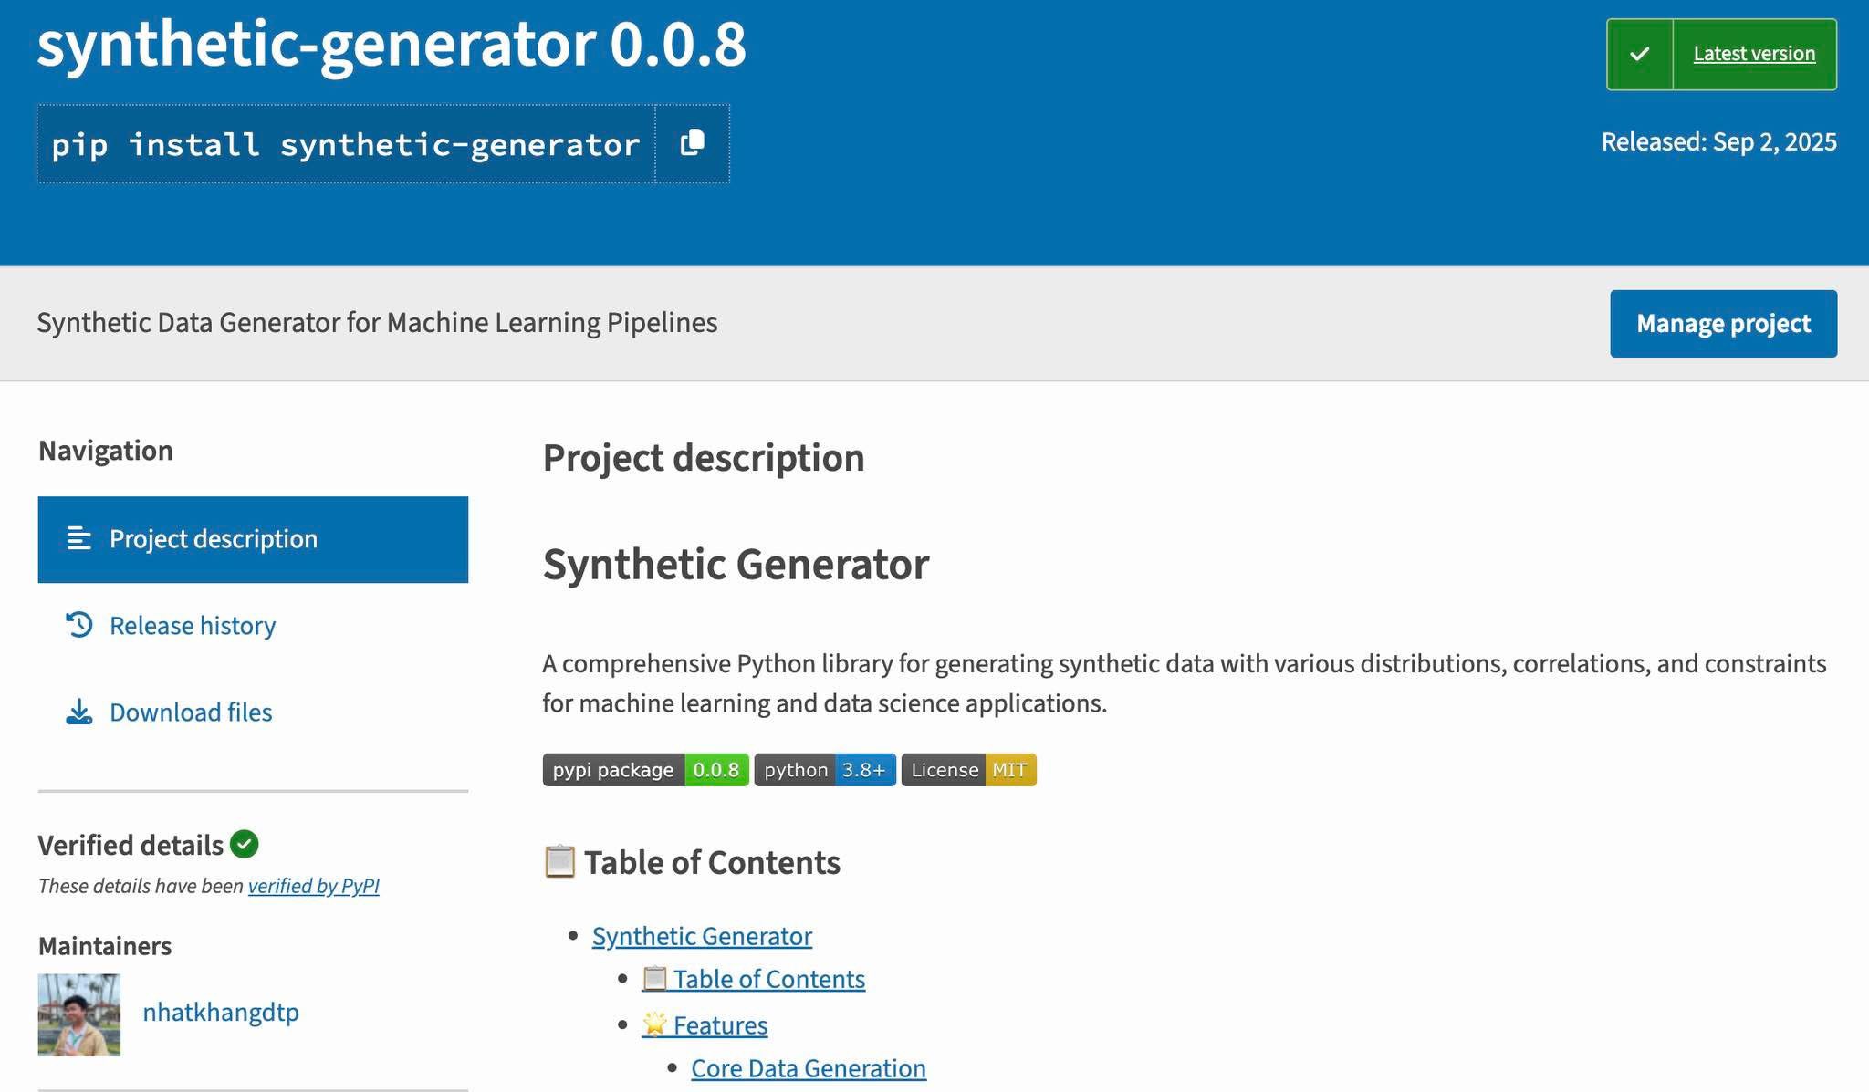Open the Core Data Generation link
This screenshot has width=1869, height=1092.
pyautogui.click(x=809, y=1068)
